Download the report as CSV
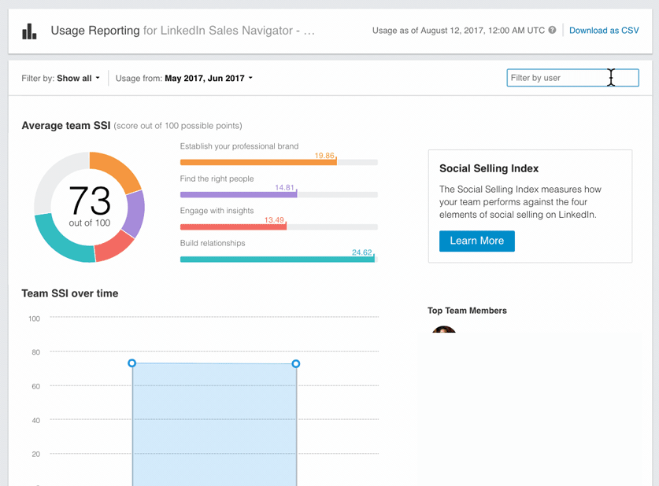 pos(604,31)
